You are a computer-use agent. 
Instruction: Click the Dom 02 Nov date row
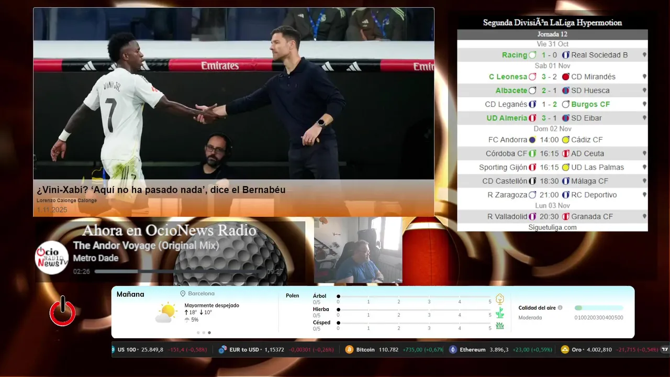(x=552, y=129)
